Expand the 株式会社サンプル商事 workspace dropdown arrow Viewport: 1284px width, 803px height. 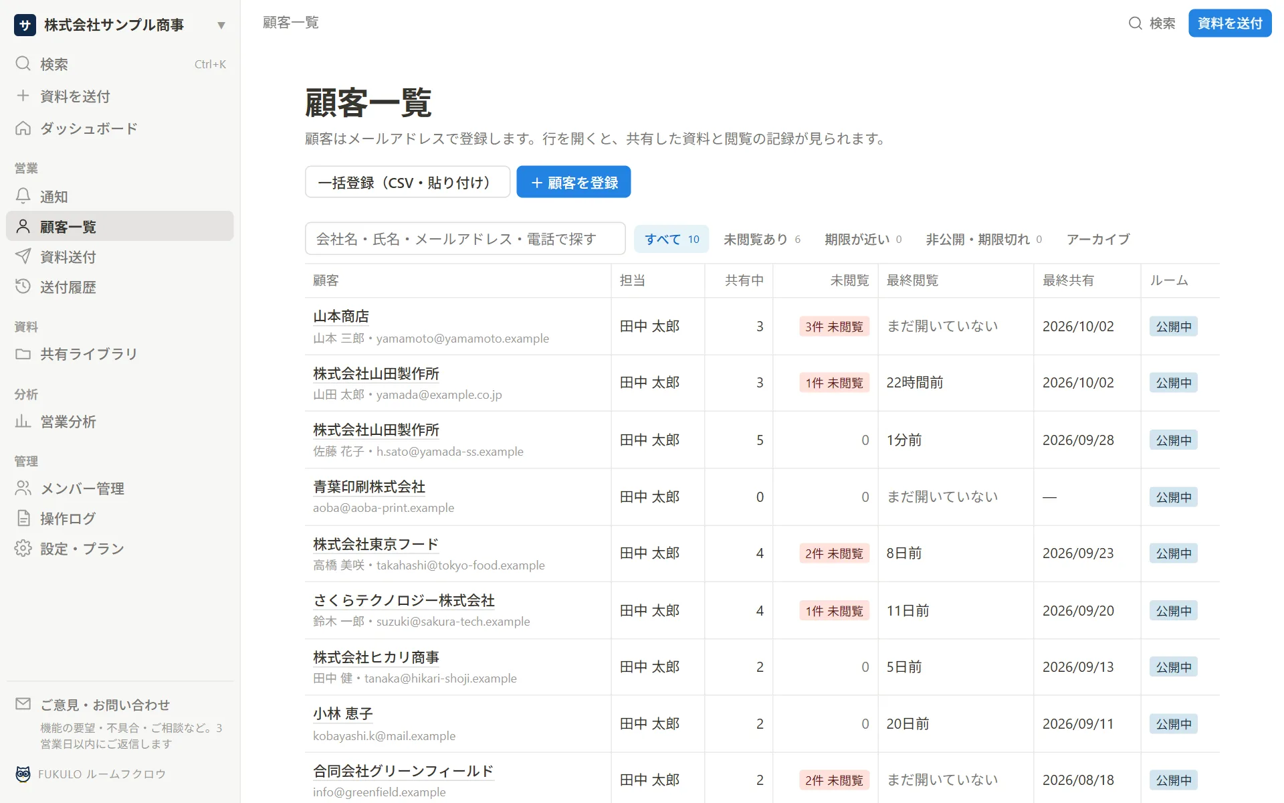221,25
